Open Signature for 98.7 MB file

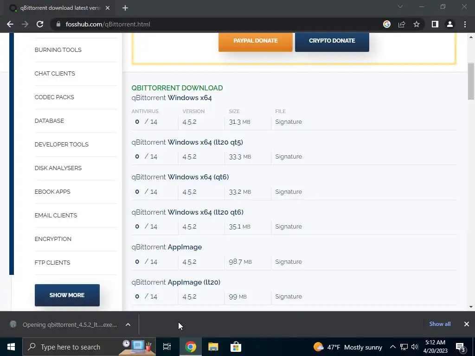(x=289, y=261)
